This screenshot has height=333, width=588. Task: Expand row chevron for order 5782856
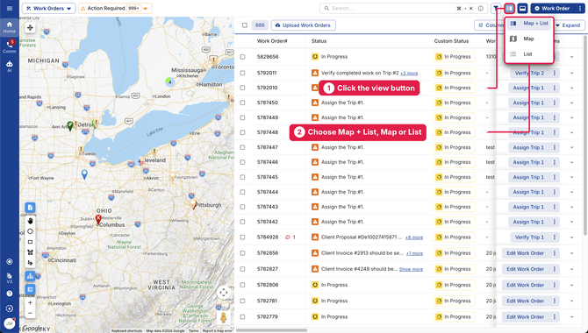click(572, 253)
